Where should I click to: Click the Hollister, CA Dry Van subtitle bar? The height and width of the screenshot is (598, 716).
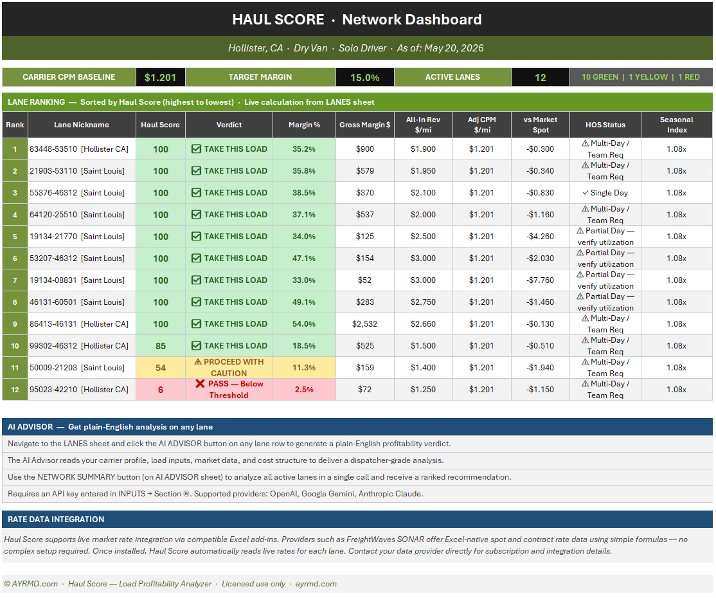click(x=357, y=48)
